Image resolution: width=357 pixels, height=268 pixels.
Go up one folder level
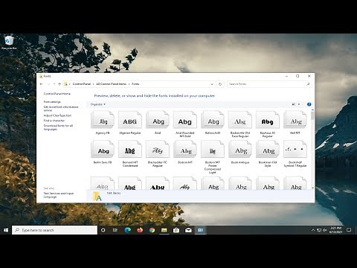pyautogui.click(x=59, y=84)
